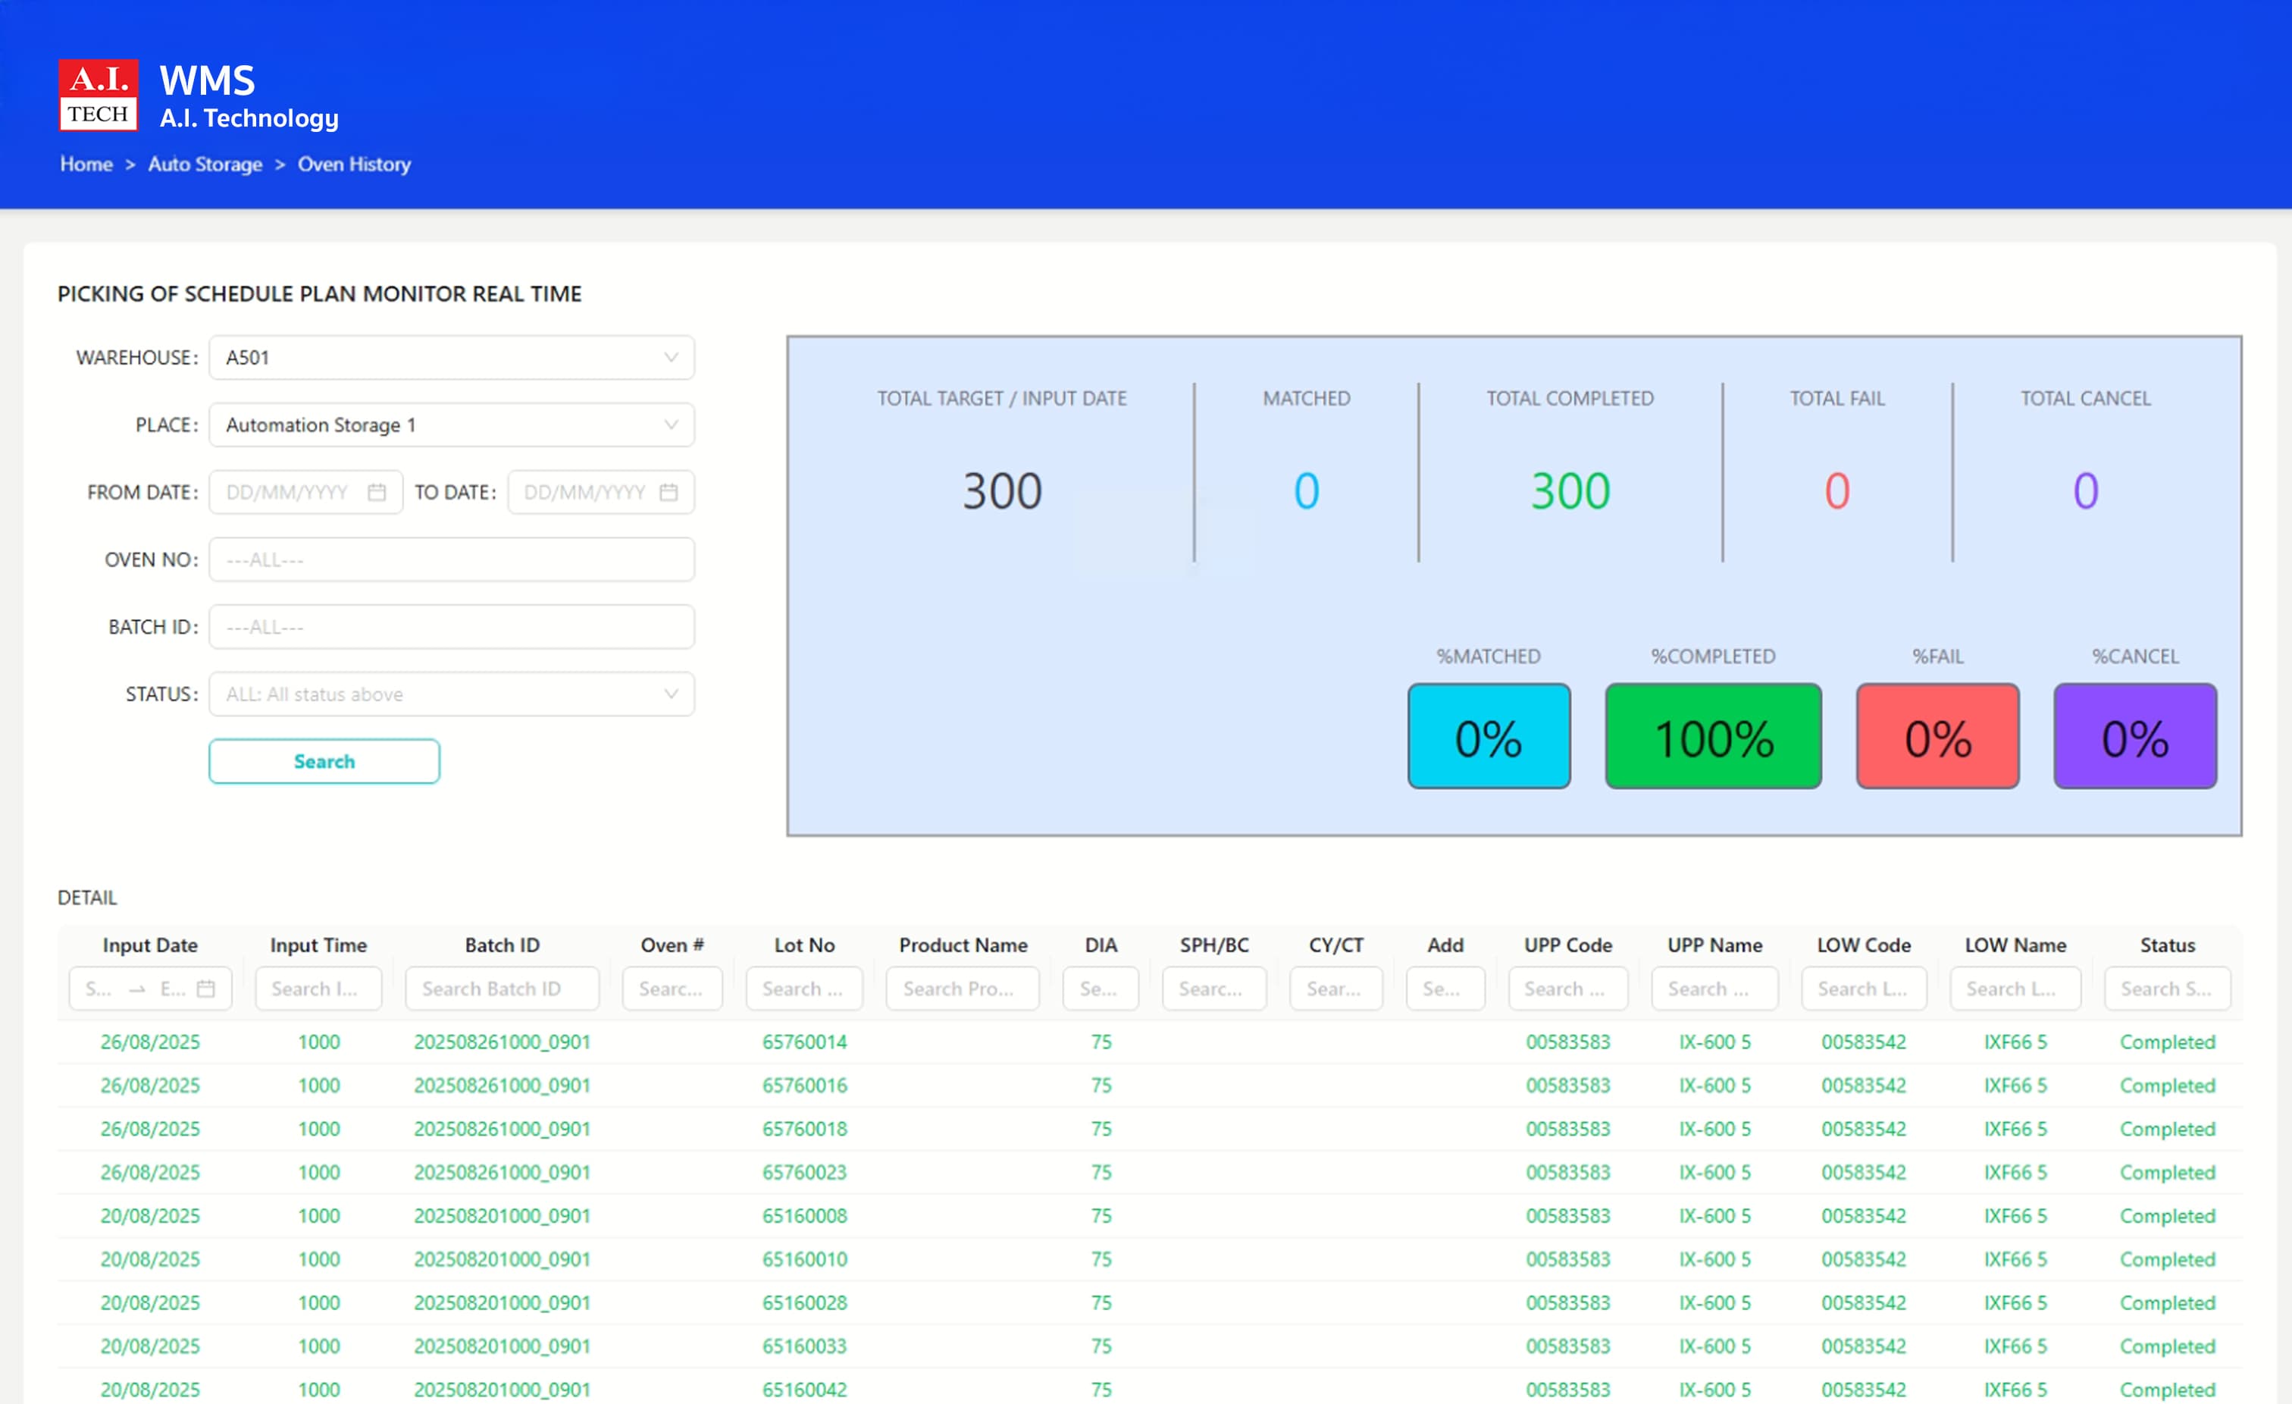Open the STATUS dropdown
Viewport: 2292px width, 1404px height.
click(452, 694)
